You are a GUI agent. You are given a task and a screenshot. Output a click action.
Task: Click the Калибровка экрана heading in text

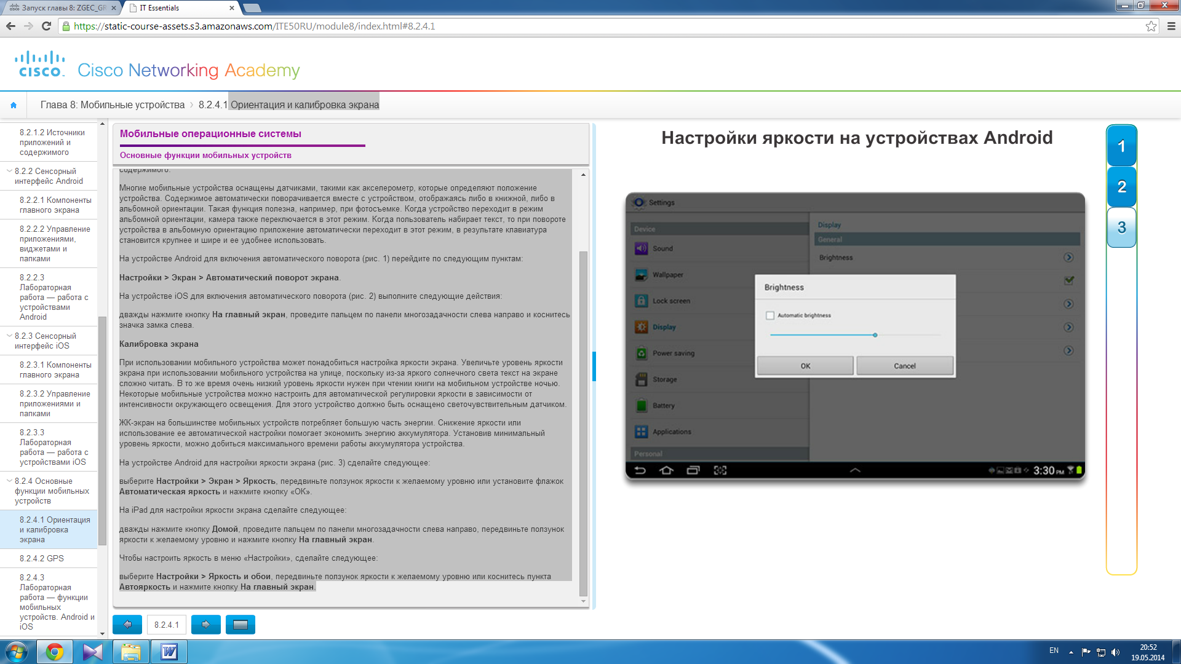click(159, 344)
